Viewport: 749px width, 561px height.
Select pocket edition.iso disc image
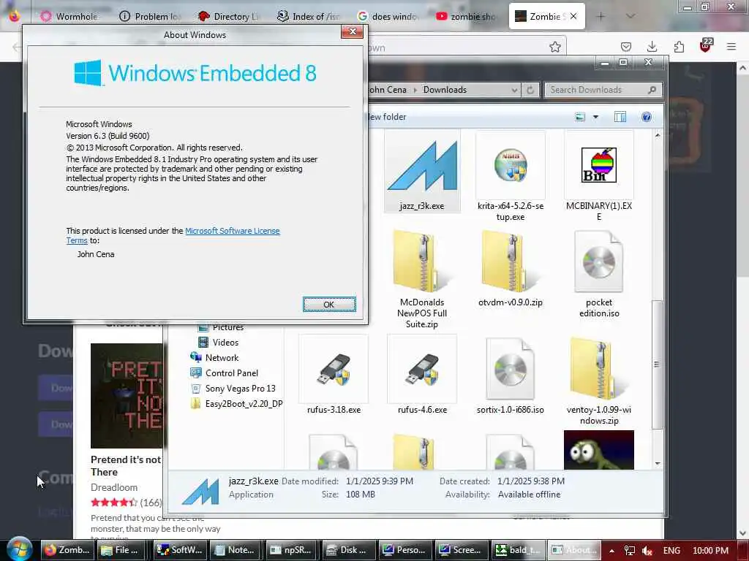click(598, 262)
